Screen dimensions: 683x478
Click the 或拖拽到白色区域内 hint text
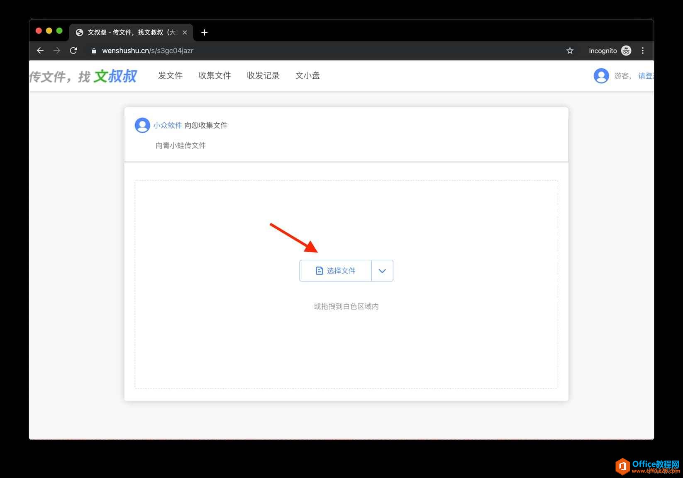tap(346, 306)
